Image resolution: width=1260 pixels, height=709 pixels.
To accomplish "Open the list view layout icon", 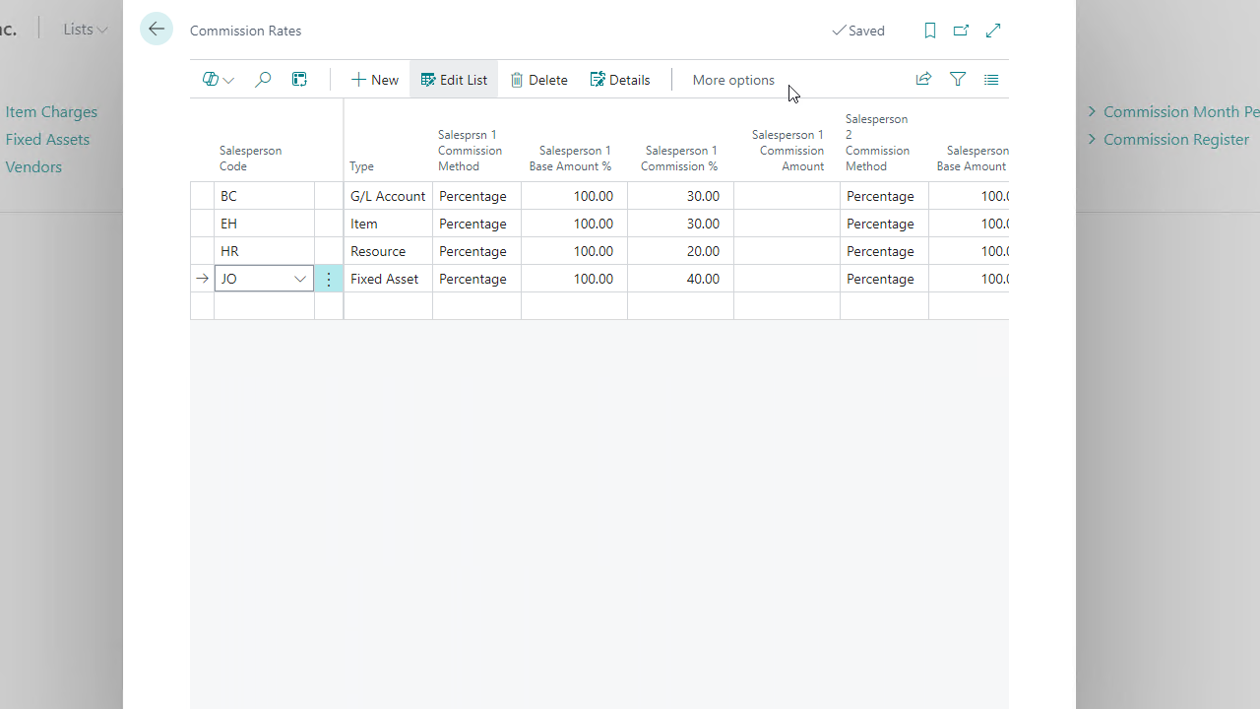I will tap(991, 80).
